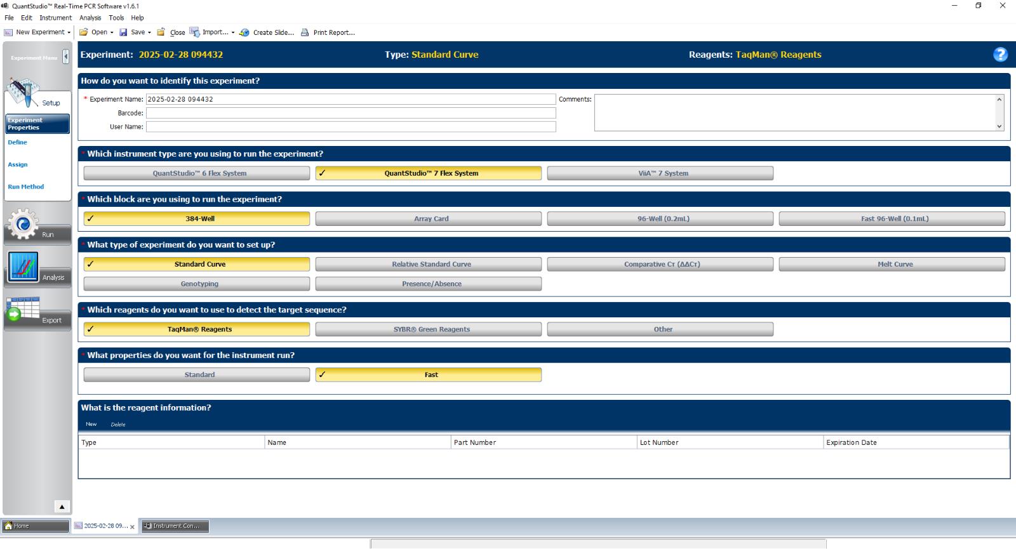The image size is (1016, 549).
Task: Click the Setup icon in sidebar
Action: (23, 93)
